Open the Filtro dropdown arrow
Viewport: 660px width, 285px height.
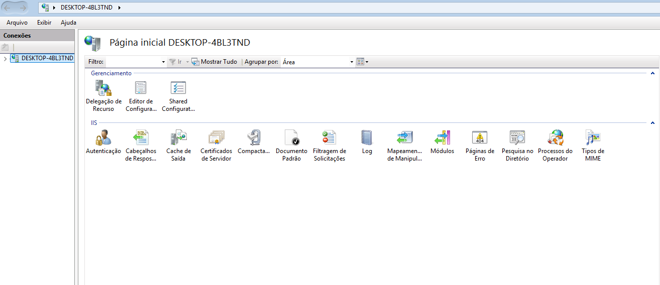[163, 62]
